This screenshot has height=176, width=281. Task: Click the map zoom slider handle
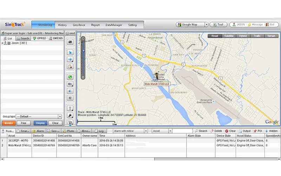[x=83, y=50]
